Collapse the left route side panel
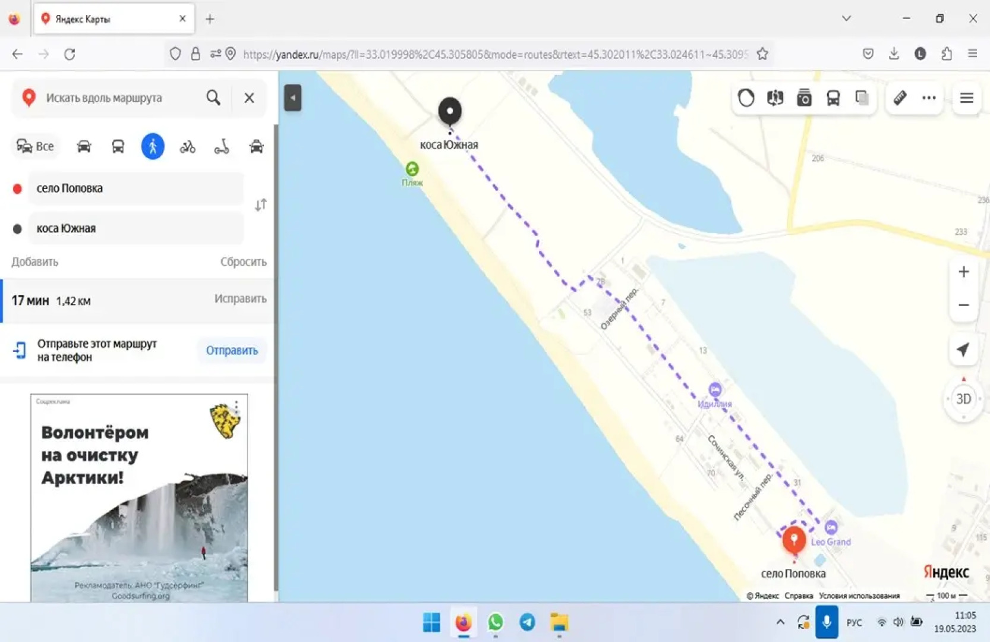 coord(292,98)
